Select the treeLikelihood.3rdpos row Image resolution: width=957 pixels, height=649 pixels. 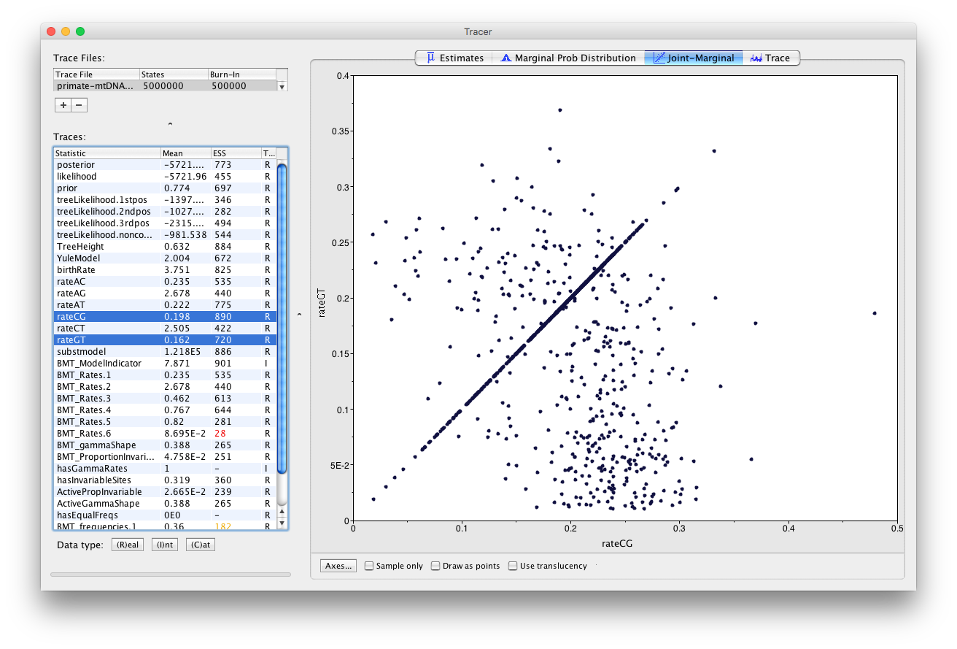(166, 223)
